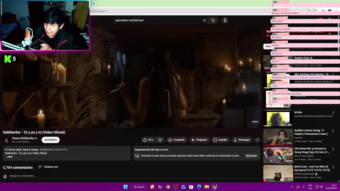Clear the YouTube search box text
The height and width of the screenshot is (191, 340).
point(205,20)
